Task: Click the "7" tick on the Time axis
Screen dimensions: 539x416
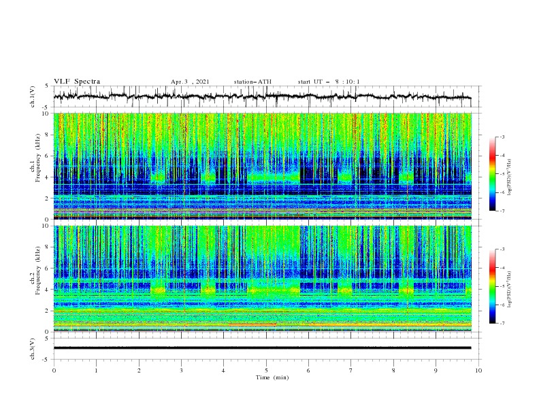Action: click(x=351, y=370)
